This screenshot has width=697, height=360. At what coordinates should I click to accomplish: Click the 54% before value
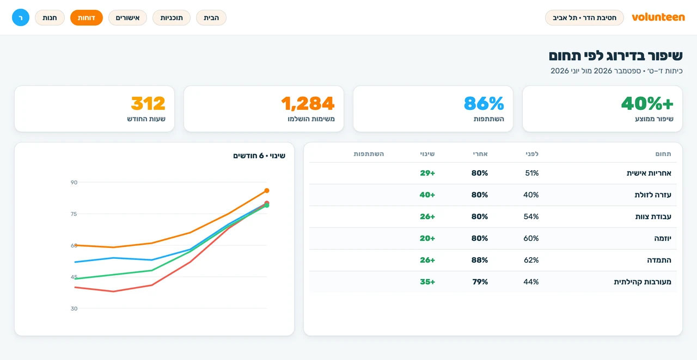click(531, 216)
